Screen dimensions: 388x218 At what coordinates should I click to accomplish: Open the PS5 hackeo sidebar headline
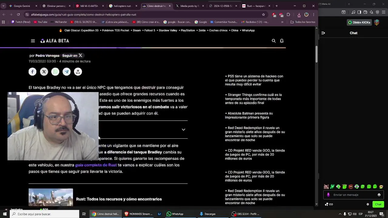[254, 80]
